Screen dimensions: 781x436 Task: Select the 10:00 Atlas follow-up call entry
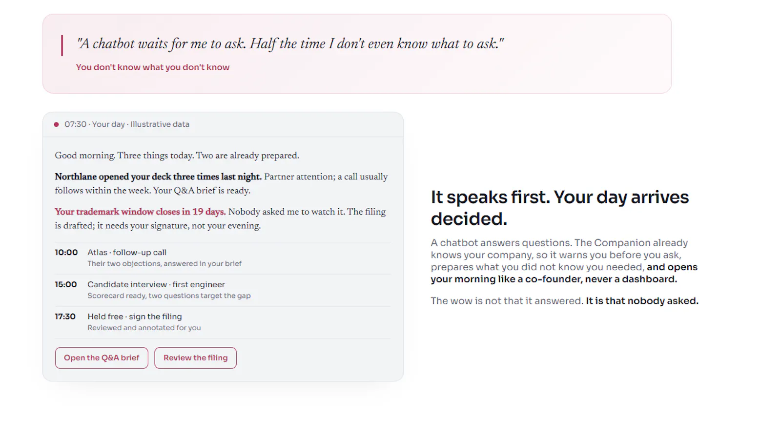[x=223, y=258]
